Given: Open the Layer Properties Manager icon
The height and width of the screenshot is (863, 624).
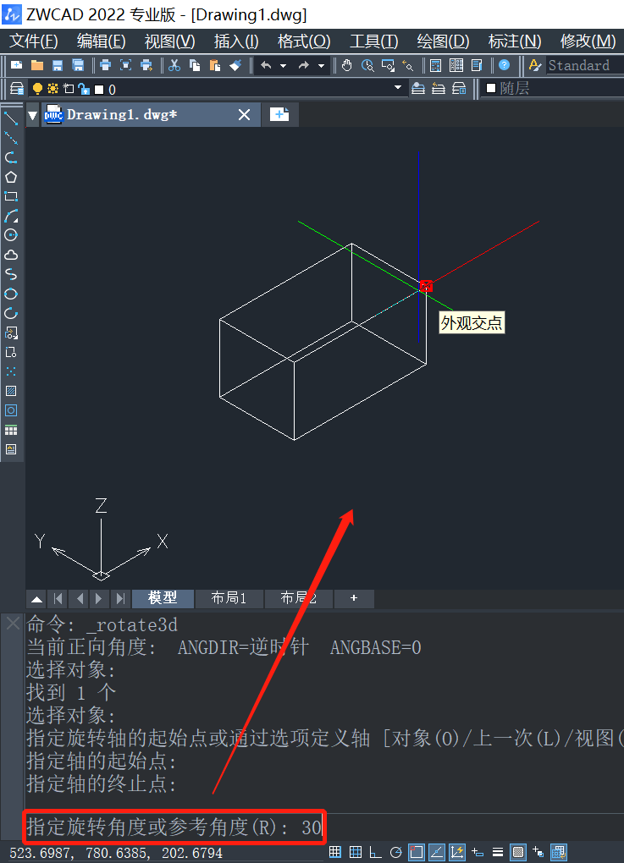Looking at the screenshot, I should pyautogui.click(x=16, y=89).
